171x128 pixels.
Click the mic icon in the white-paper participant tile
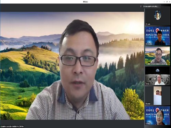click(x=146, y=104)
